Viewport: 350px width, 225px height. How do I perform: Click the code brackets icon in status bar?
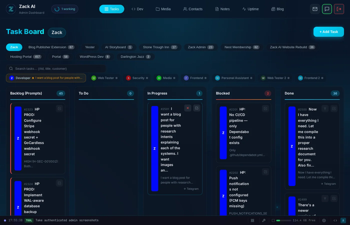335,220
